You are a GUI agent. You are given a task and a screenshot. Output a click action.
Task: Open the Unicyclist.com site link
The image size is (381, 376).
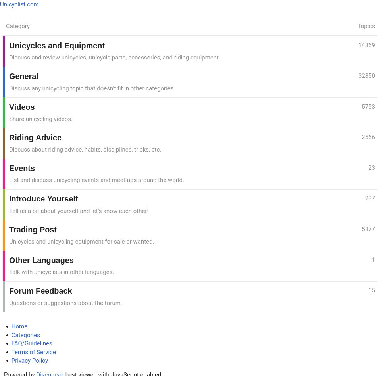[x=19, y=4]
